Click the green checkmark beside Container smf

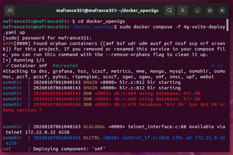click(7, 66)
